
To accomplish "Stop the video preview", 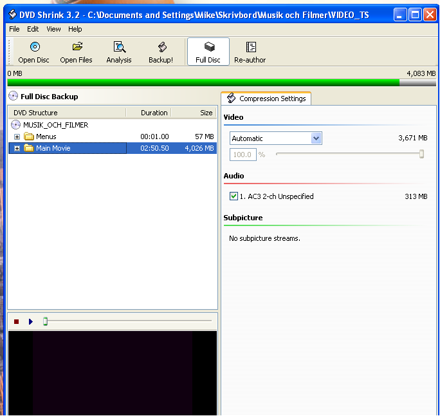I will 16,321.
